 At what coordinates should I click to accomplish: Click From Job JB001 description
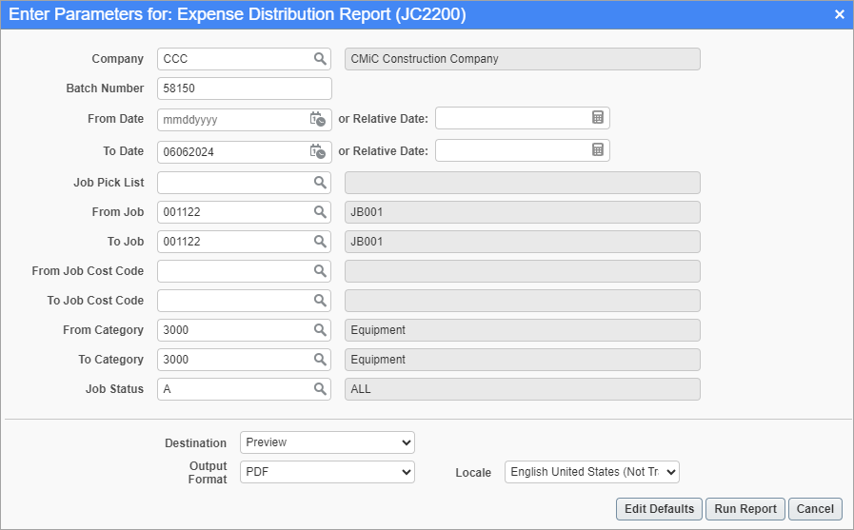523,212
